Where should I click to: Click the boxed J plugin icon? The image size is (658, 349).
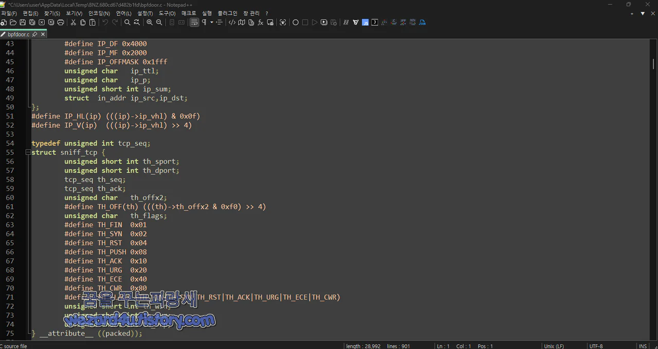point(375,23)
